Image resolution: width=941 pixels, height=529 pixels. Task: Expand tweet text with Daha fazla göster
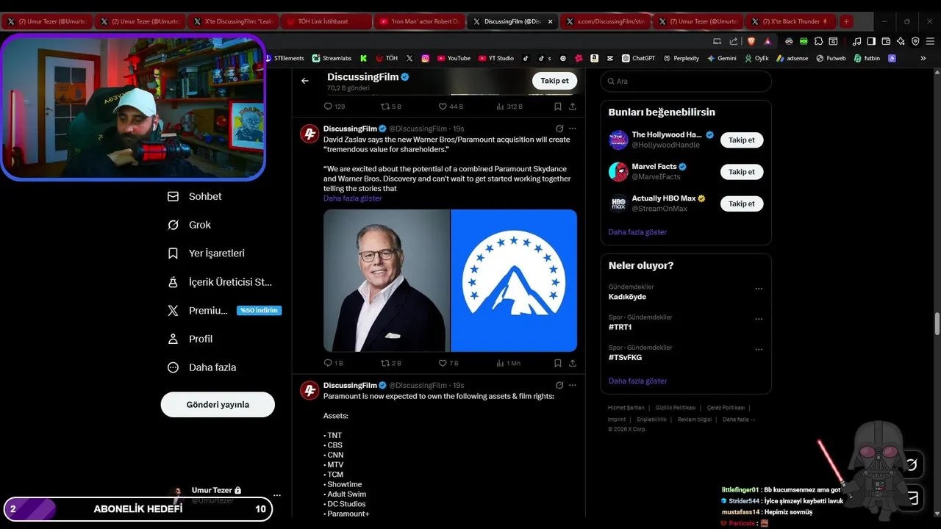(x=353, y=198)
